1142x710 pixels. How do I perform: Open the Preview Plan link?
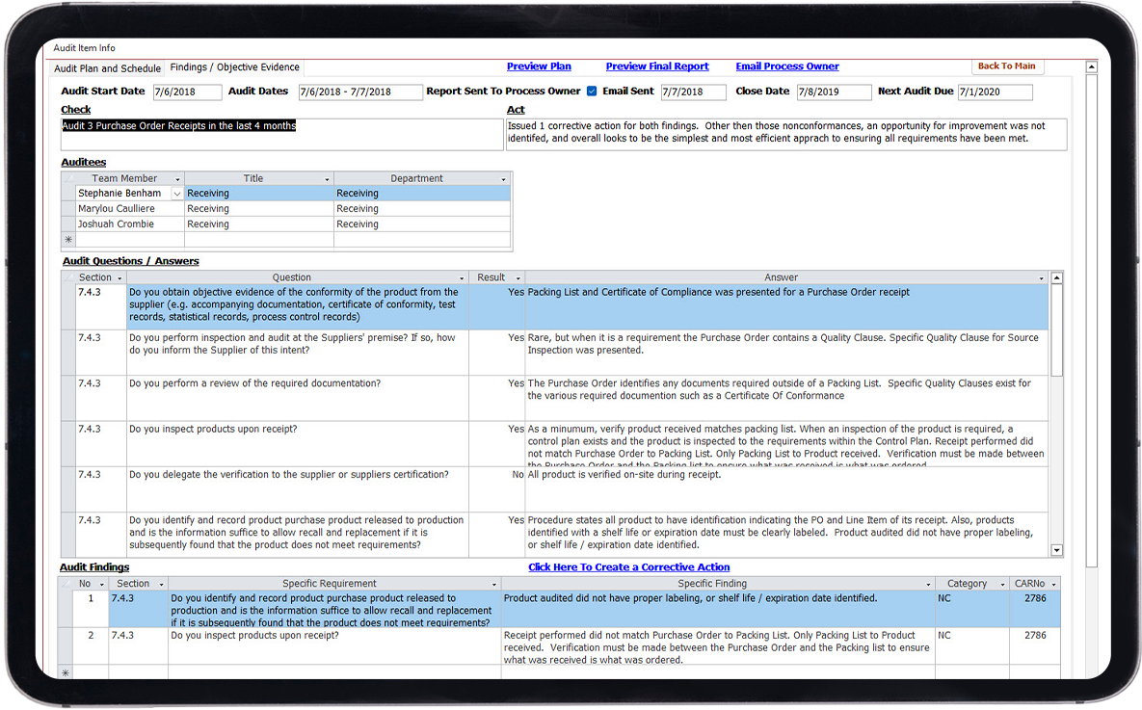click(539, 66)
